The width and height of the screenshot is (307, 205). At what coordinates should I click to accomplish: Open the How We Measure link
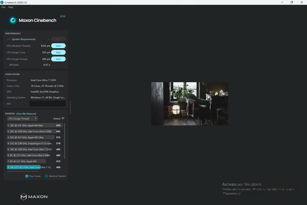point(26,114)
